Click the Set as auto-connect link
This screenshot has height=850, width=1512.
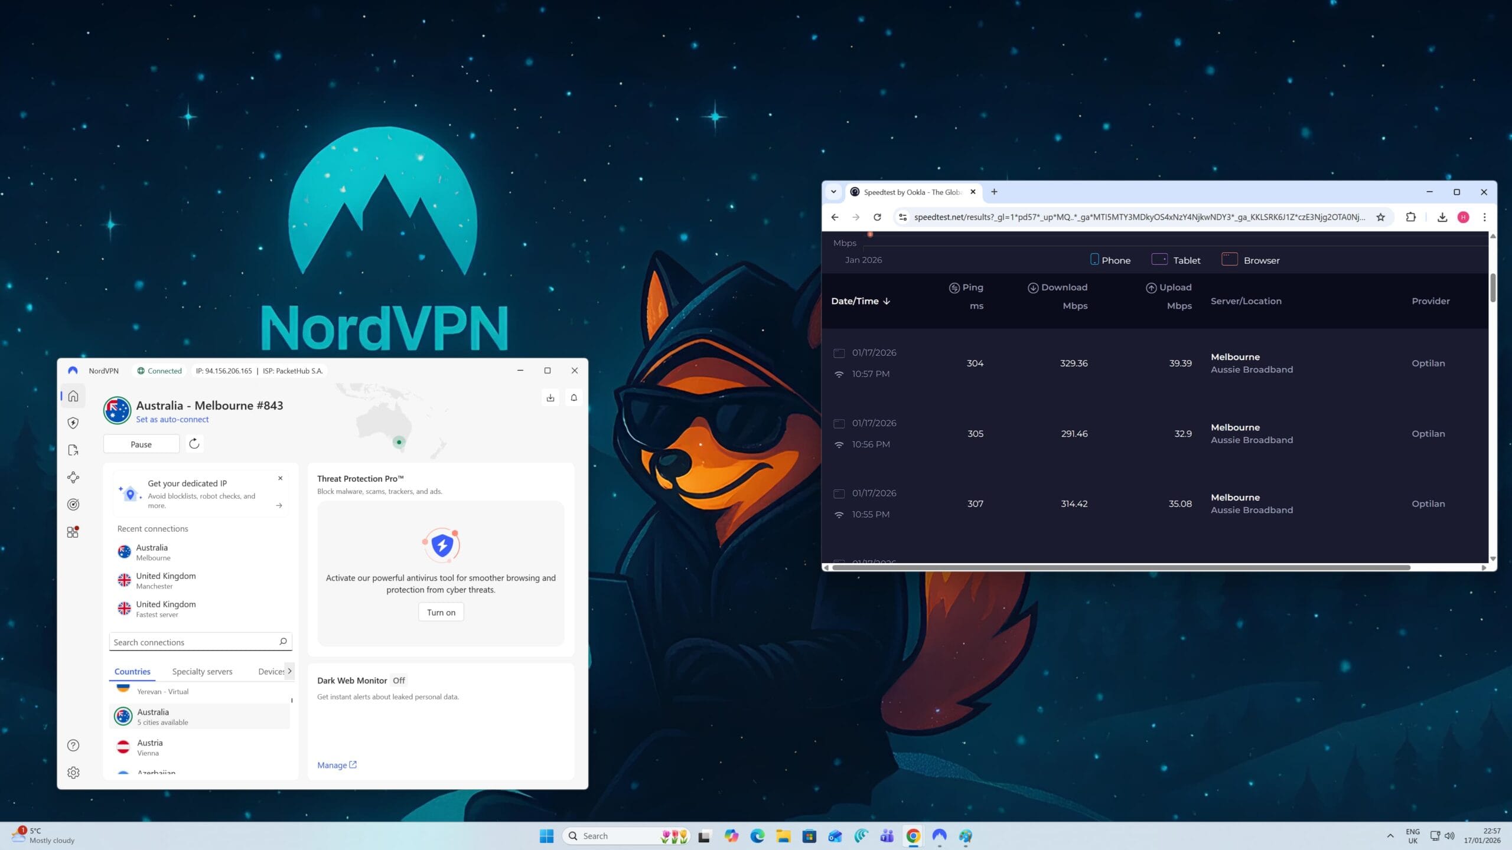(172, 419)
